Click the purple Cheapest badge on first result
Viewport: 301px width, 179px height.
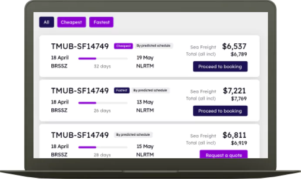pos(123,46)
